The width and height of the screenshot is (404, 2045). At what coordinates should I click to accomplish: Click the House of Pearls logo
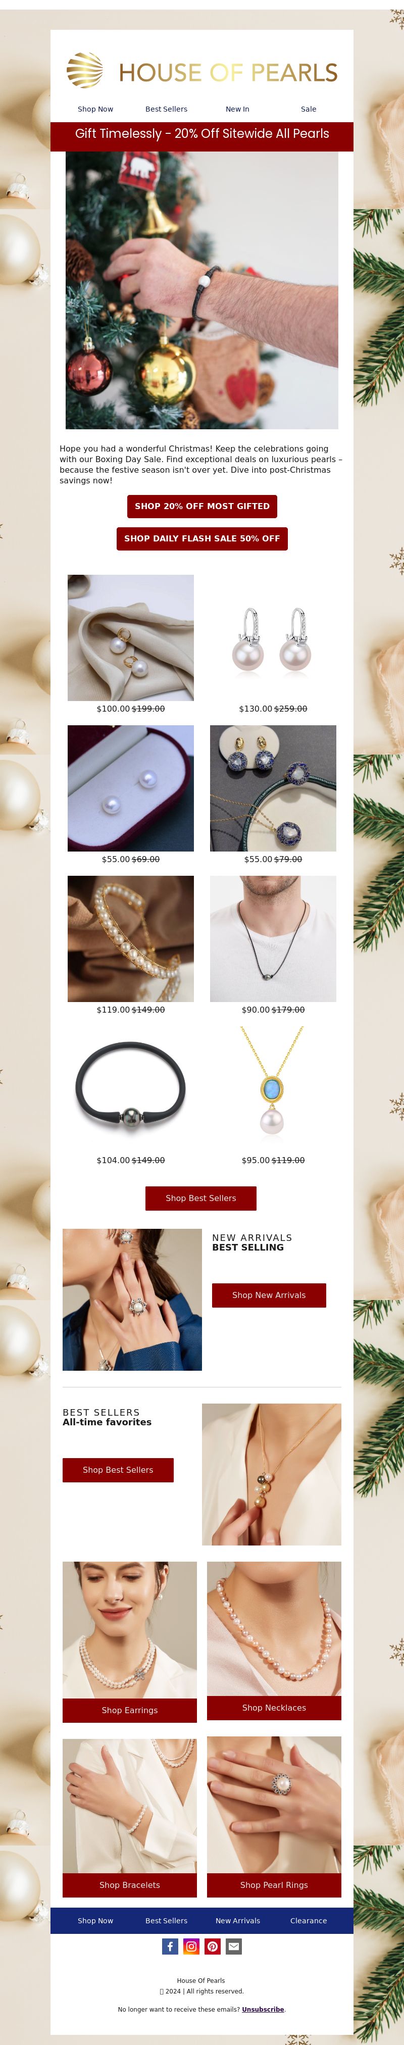pos(201,71)
